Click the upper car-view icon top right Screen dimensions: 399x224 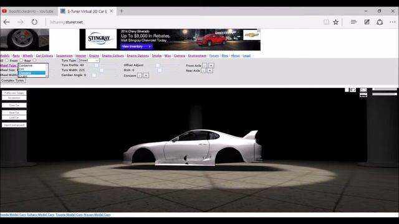coord(363,90)
